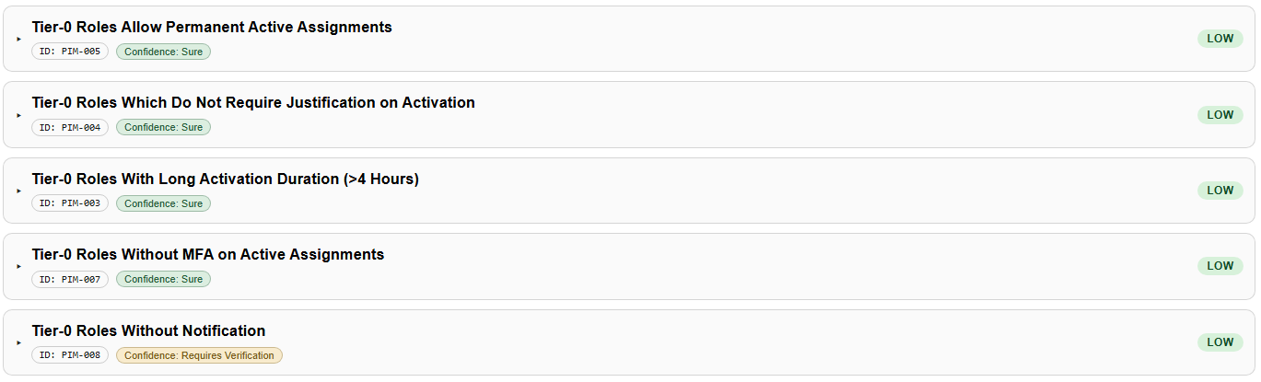Expand the PIM-004 justification finding arrow
Screen dimensions: 1261x382
(x=18, y=115)
